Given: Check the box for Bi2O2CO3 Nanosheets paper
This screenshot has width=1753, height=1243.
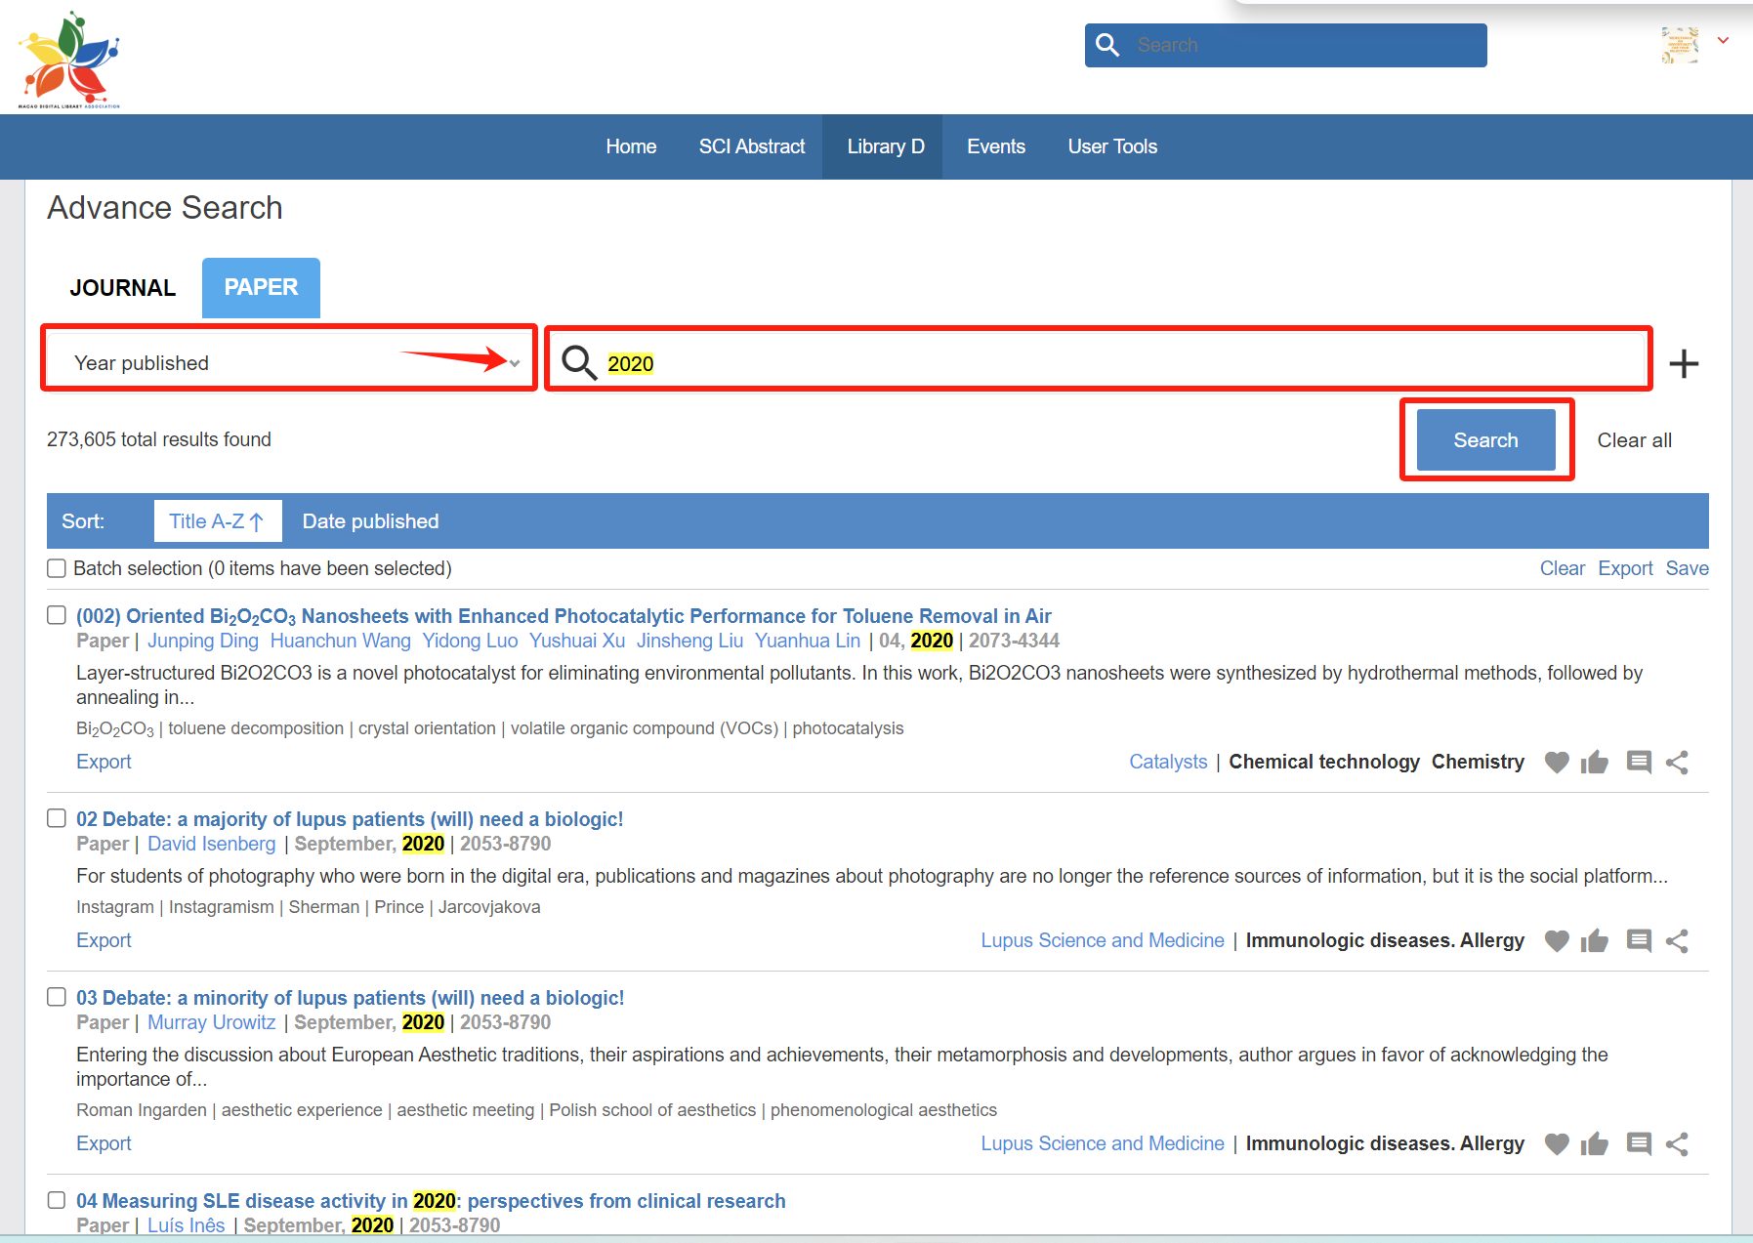Looking at the screenshot, I should (58, 615).
